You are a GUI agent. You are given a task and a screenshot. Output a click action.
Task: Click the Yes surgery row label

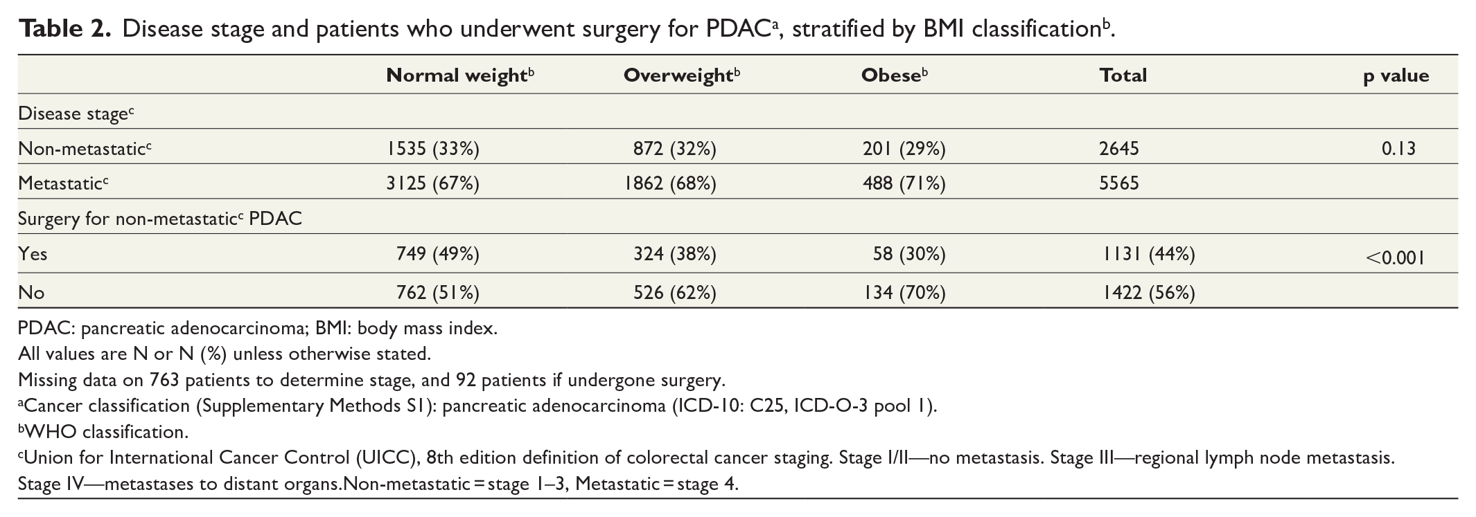[x=33, y=255]
